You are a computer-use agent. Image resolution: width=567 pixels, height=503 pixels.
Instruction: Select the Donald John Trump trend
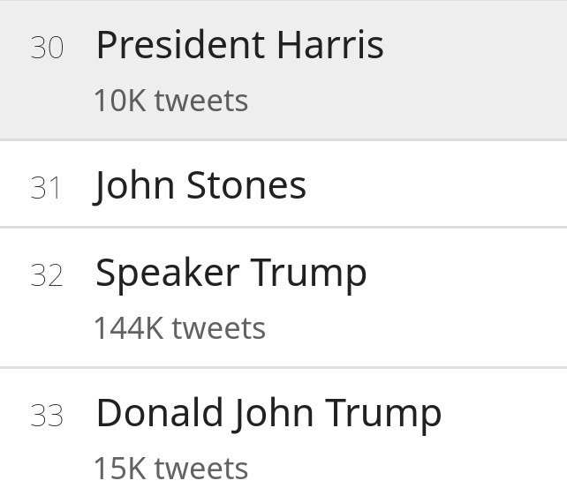click(x=268, y=413)
